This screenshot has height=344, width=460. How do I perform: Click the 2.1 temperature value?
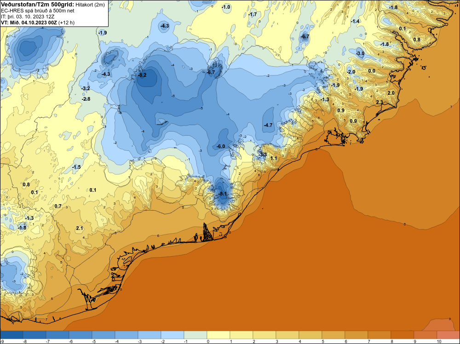point(79,228)
